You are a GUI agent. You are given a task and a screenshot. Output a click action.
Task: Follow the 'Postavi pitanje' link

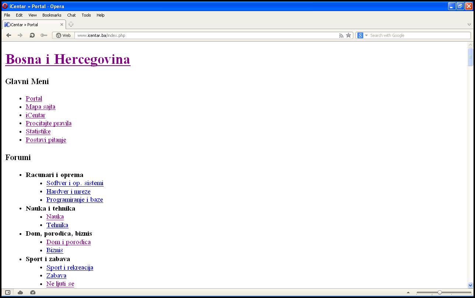[x=46, y=140]
